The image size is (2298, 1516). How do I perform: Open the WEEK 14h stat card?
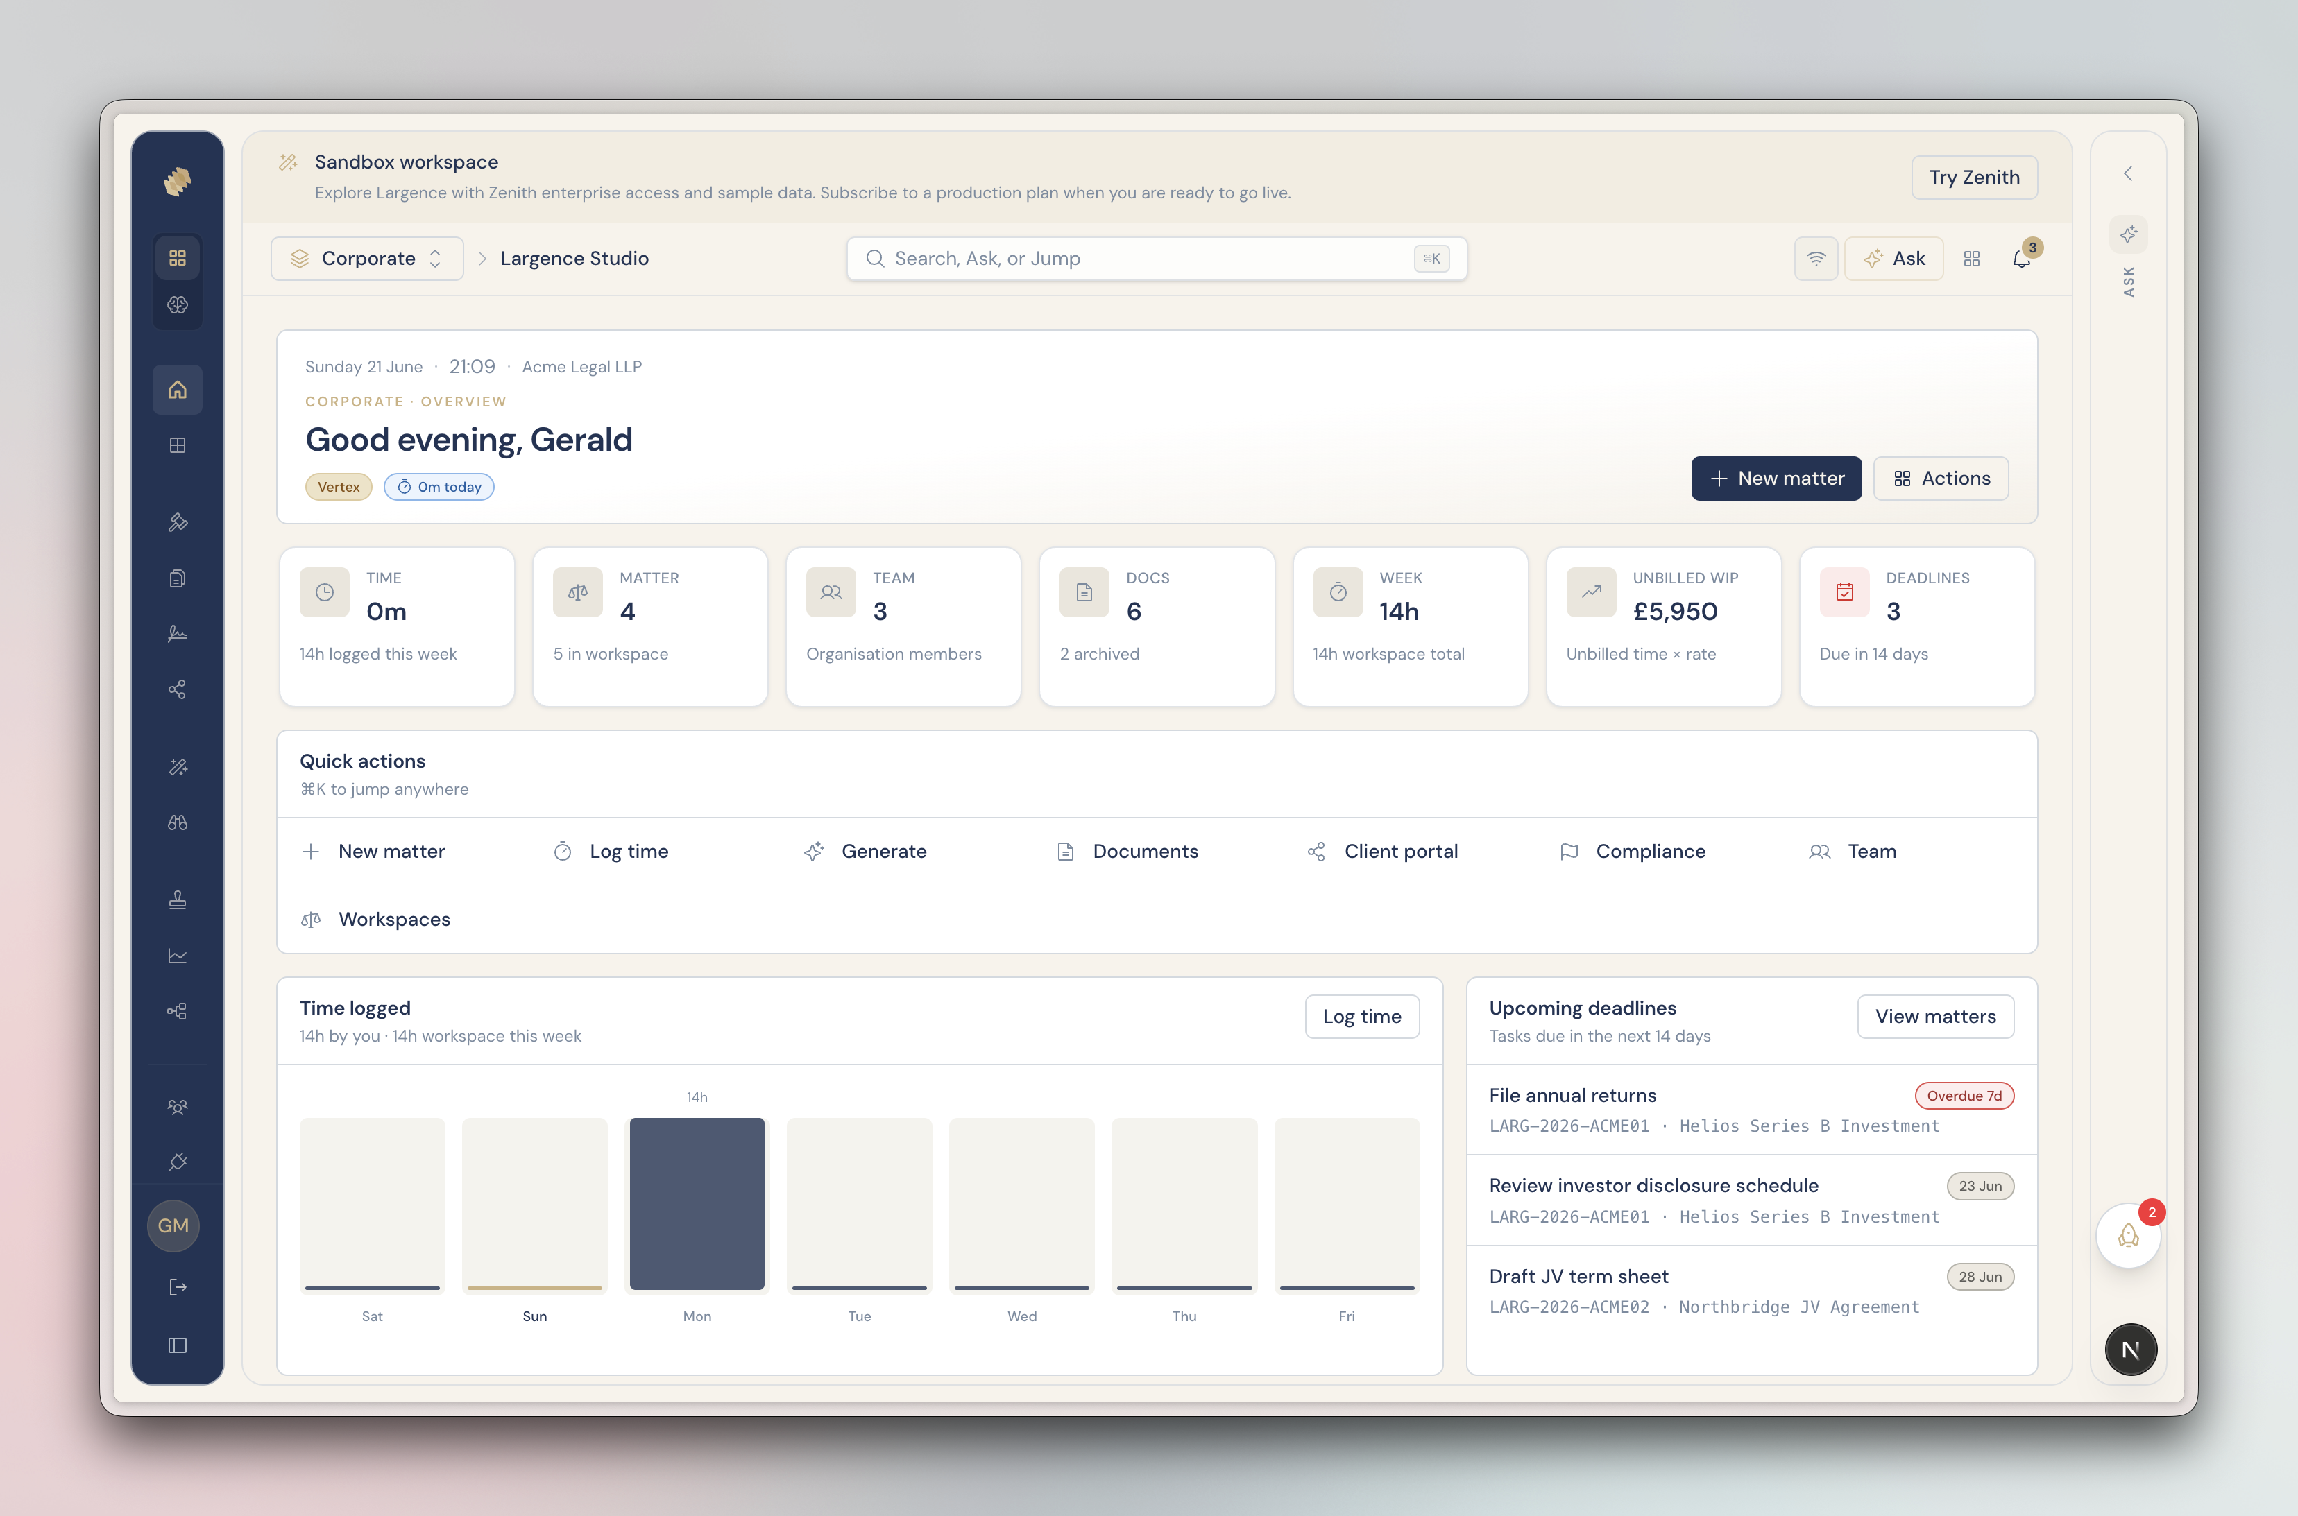1410,626
